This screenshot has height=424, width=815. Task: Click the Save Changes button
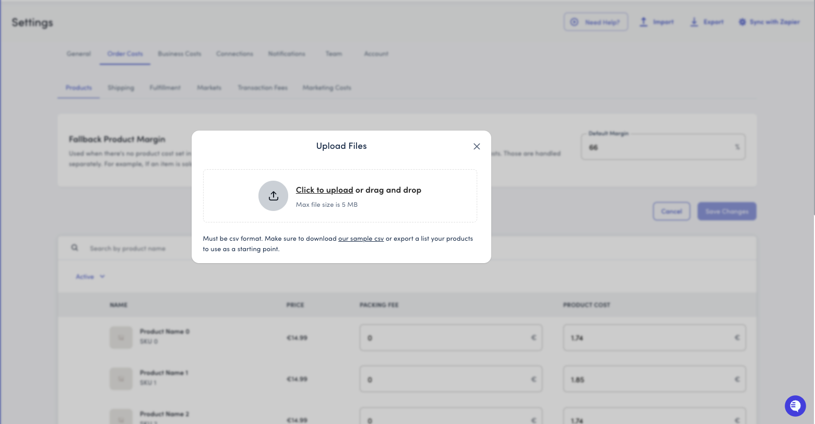click(726, 211)
